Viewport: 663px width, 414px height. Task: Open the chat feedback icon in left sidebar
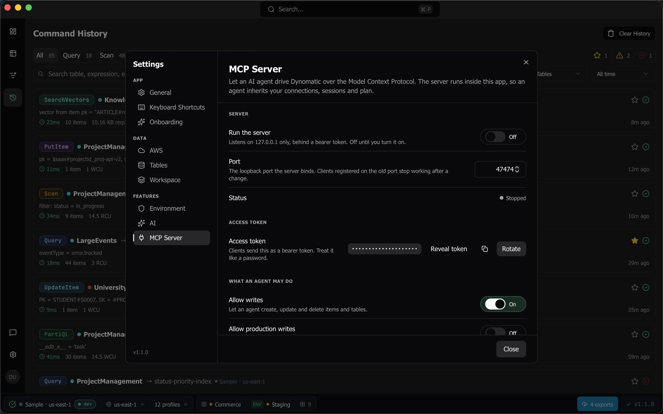click(x=13, y=333)
